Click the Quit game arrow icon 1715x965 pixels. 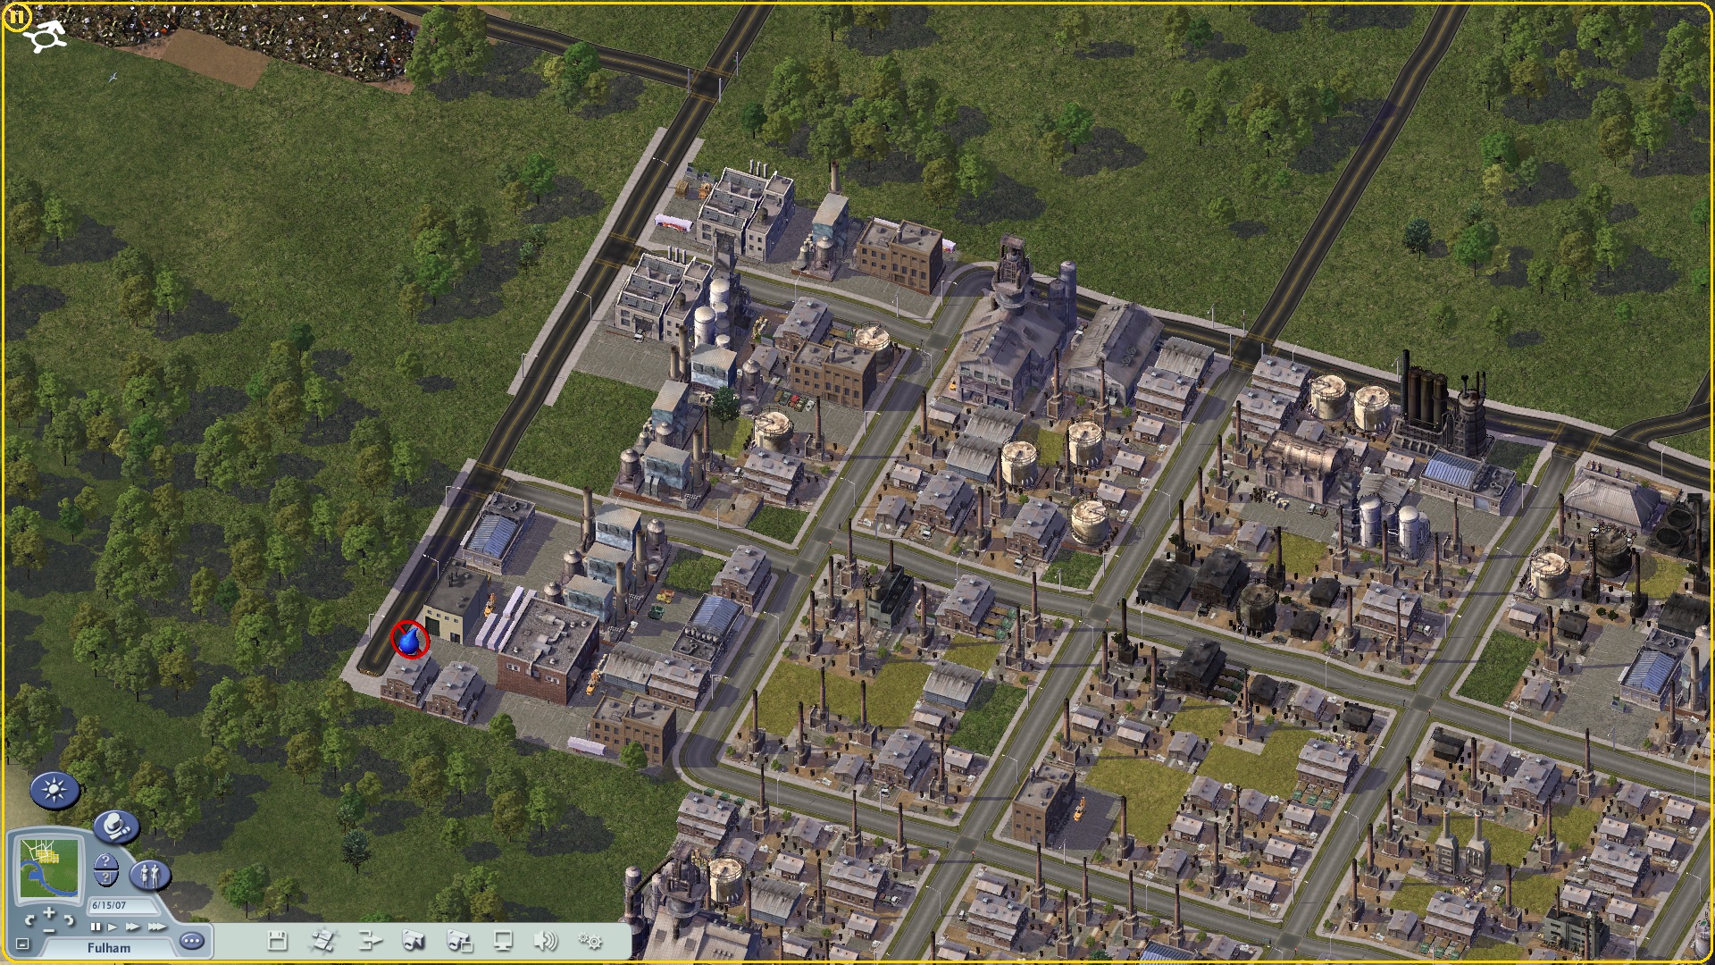pyautogui.click(x=369, y=941)
